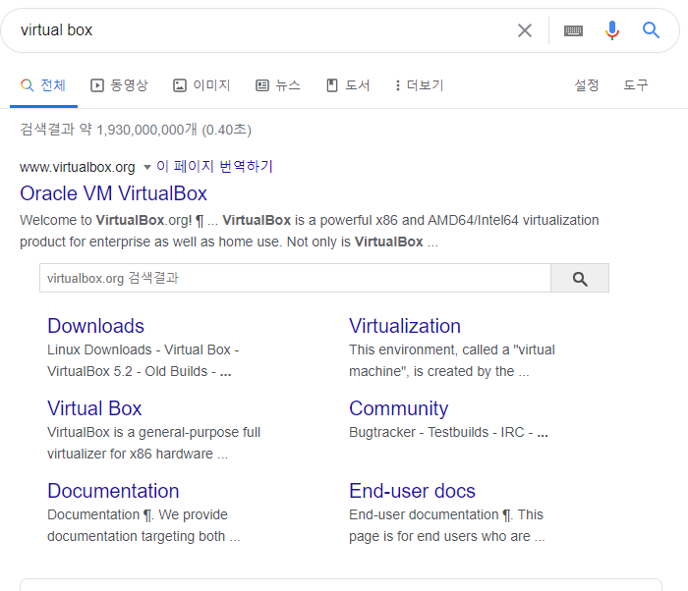Open the Community sitelink

[398, 408]
